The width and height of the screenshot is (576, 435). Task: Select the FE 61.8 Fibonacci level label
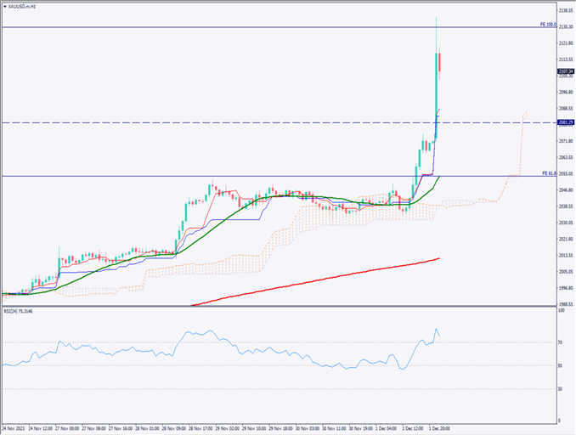[x=547, y=173]
